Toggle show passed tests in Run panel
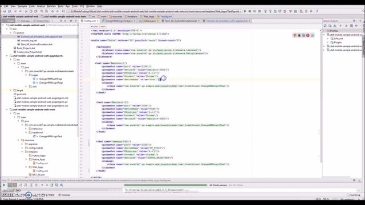The width and height of the screenshot is (365, 205). (x=10, y=185)
